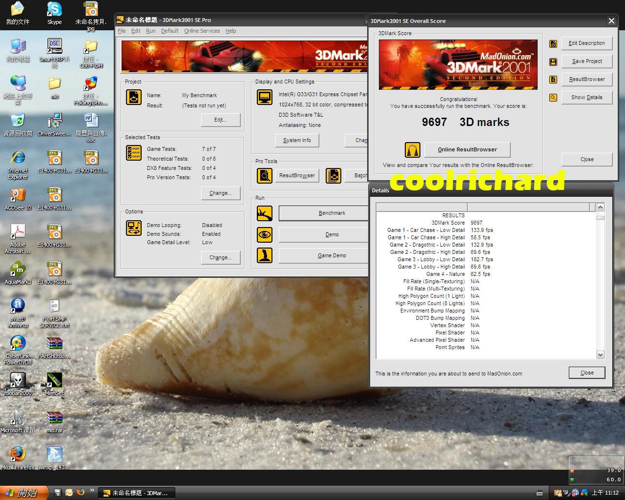Click the Options computer icon
The width and height of the screenshot is (625, 500).
tap(134, 228)
